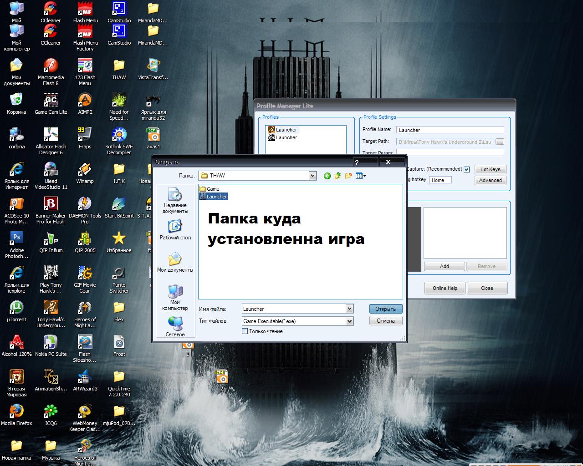Launch WebMoney Keeper Classic
Image resolution: width=583 pixels, height=466 pixels.
(x=85, y=418)
